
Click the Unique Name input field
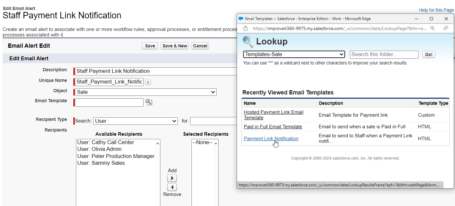[109, 82]
